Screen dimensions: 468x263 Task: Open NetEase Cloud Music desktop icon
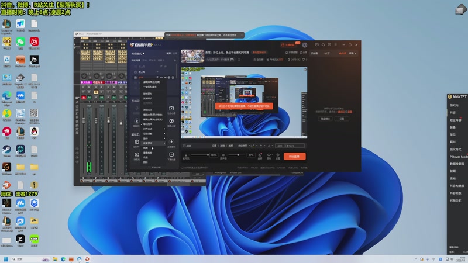tap(34, 41)
